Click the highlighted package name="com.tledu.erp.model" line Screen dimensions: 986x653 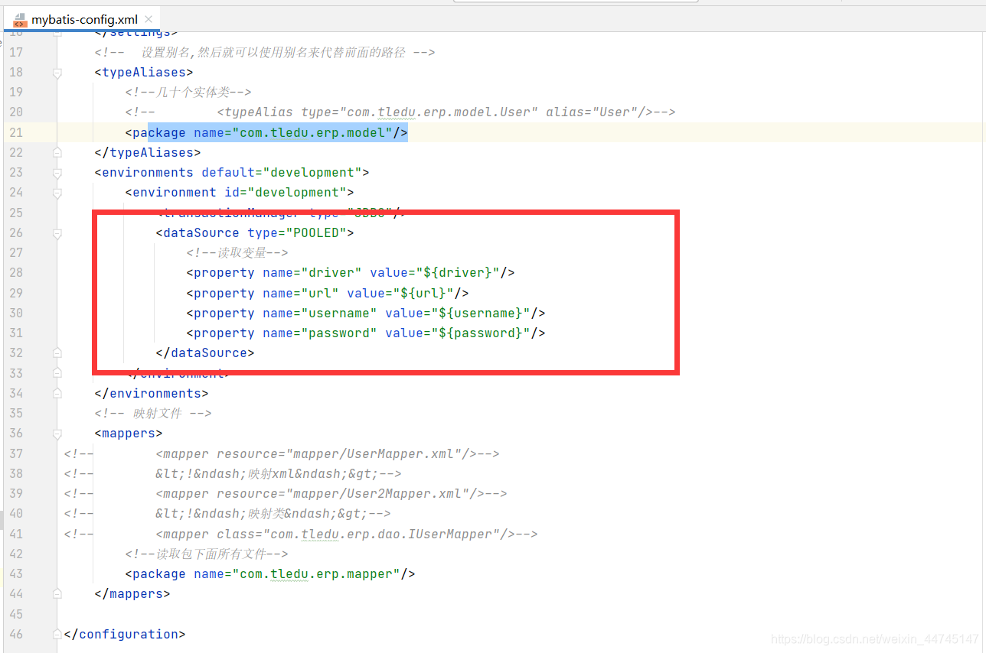pos(266,132)
